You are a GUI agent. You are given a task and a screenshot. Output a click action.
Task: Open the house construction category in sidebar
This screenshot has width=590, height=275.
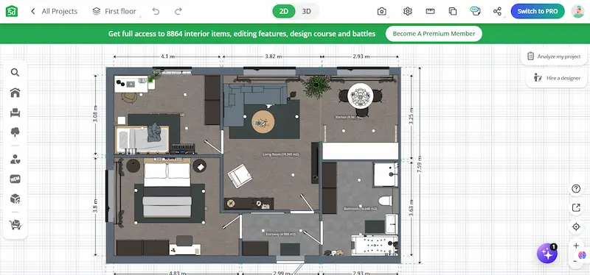click(x=15, y=93)
